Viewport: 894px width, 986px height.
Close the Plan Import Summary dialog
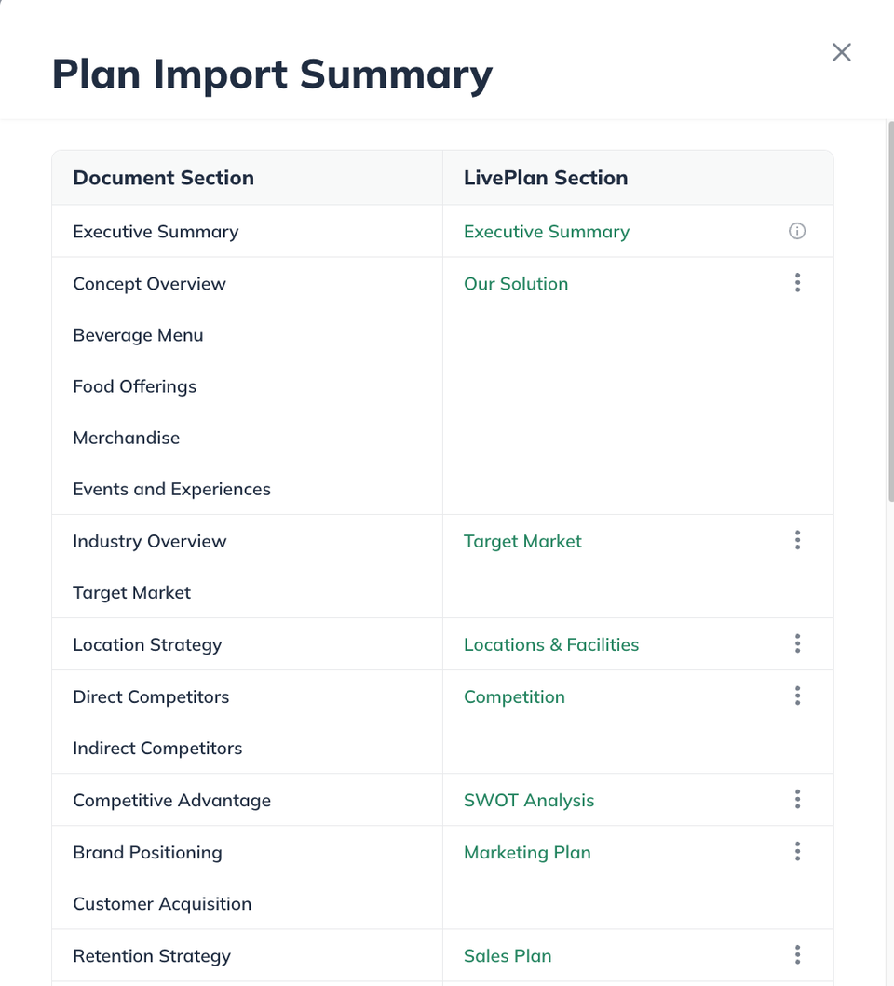tap(841, 52)
